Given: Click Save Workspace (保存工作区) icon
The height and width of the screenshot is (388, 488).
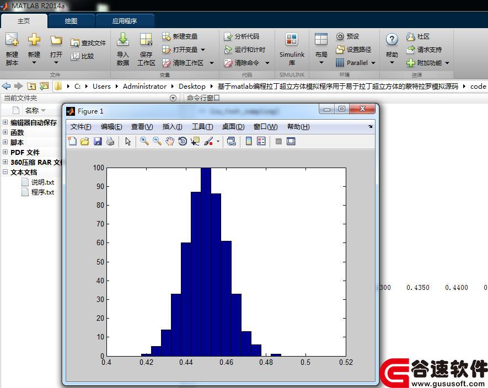Looking at the screenshot, I should tap(146, 40).
